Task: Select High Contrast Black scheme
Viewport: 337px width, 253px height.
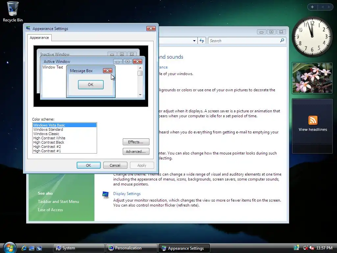Action: tap(65, 142)
